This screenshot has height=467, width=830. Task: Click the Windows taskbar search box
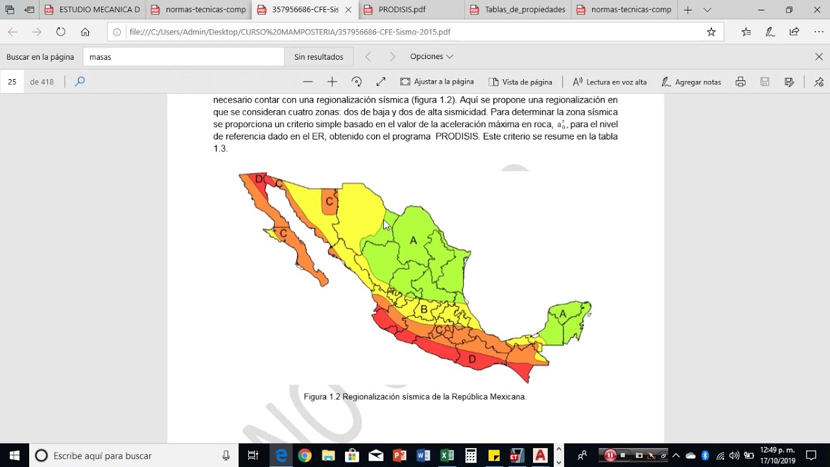134,455
